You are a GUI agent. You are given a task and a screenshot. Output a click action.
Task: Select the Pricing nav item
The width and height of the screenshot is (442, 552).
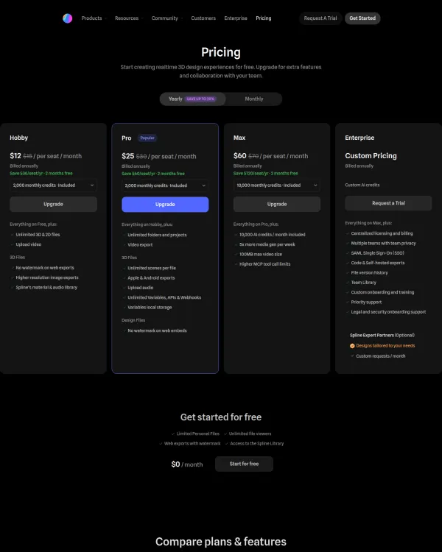click(x=264, y=18)
